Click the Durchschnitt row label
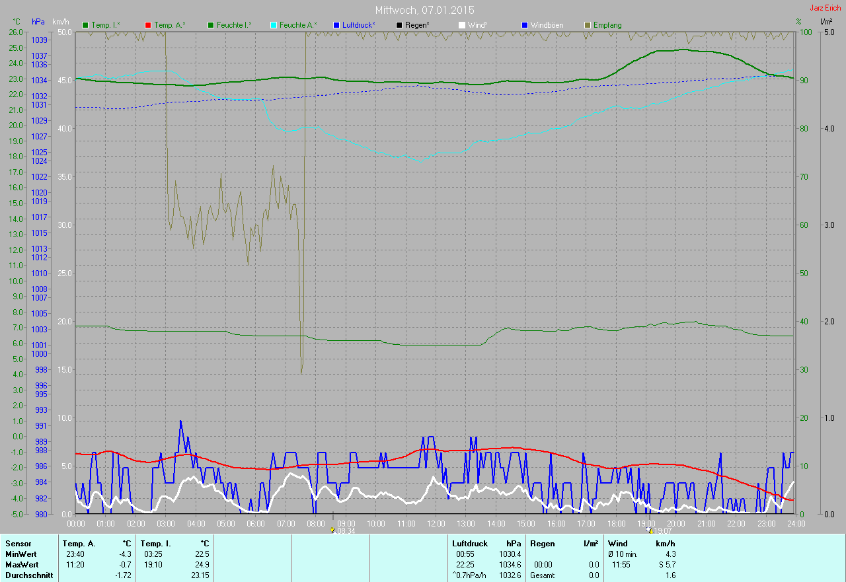 point(29,575)
